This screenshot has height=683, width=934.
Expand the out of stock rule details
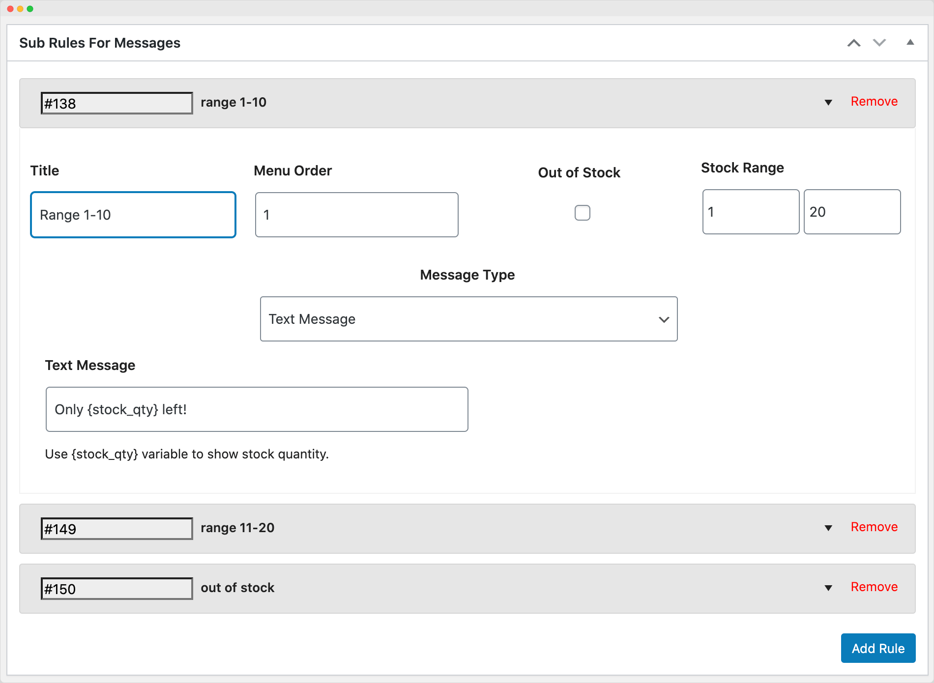(x=828, y=588)
